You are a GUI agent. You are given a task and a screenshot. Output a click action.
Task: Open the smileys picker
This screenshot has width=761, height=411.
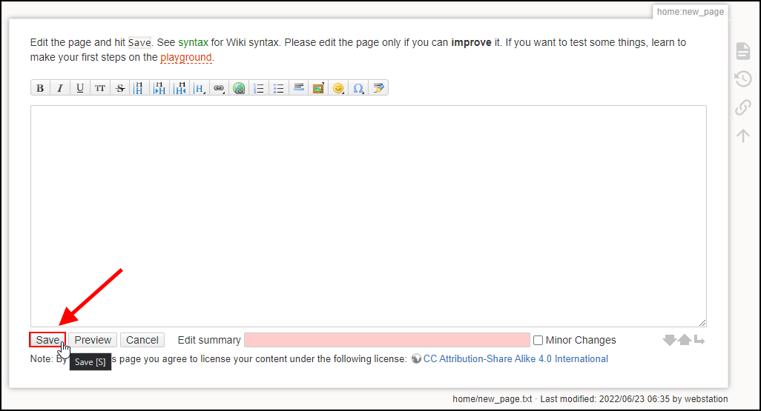(x=338, y=87)
